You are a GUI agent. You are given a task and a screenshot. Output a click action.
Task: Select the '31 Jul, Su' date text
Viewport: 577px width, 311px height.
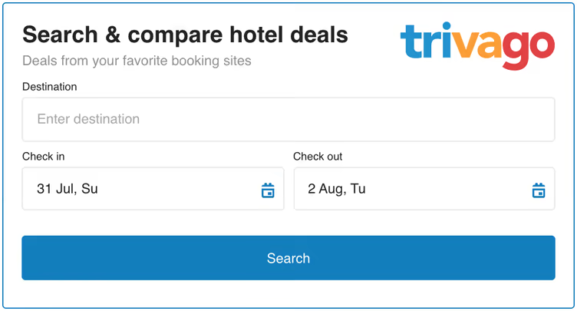point(68,189)
